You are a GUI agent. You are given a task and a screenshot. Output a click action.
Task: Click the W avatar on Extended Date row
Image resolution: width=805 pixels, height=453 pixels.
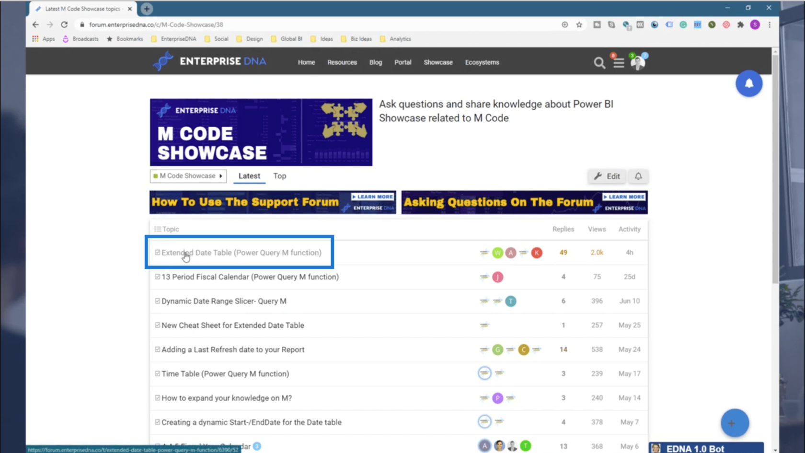coord(498,253)
